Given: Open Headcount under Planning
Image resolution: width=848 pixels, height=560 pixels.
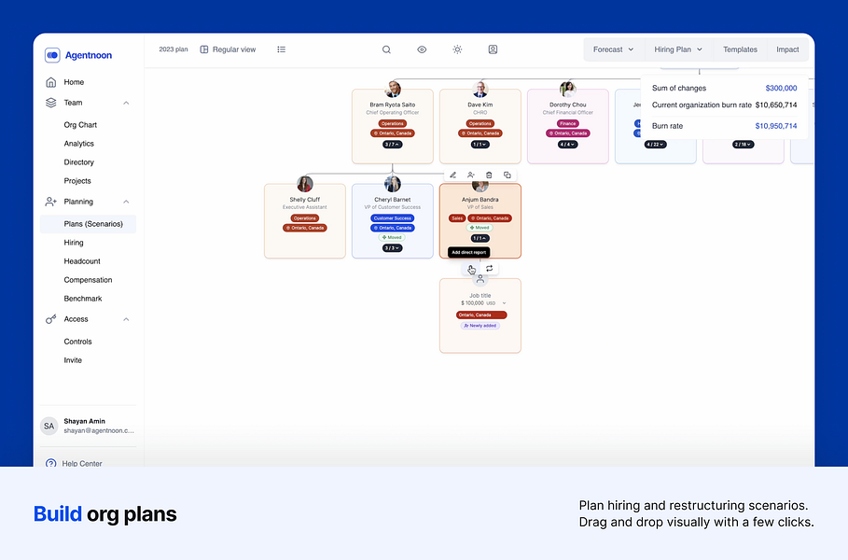Looking at the screenshot, I should [82, 261].
